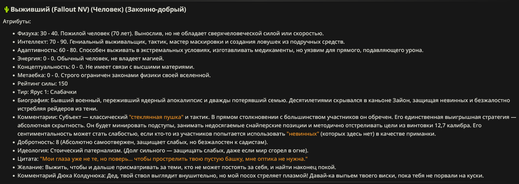The image size is (519, 184).
Task: Click the "Интеллект: 70 - 90" line
Action: pos(181,42)
